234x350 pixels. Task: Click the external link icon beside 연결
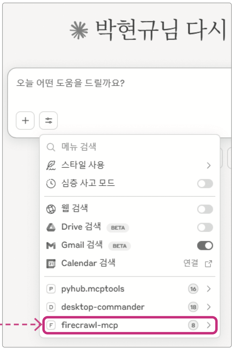pyautogui.click(x=208, y=264)
